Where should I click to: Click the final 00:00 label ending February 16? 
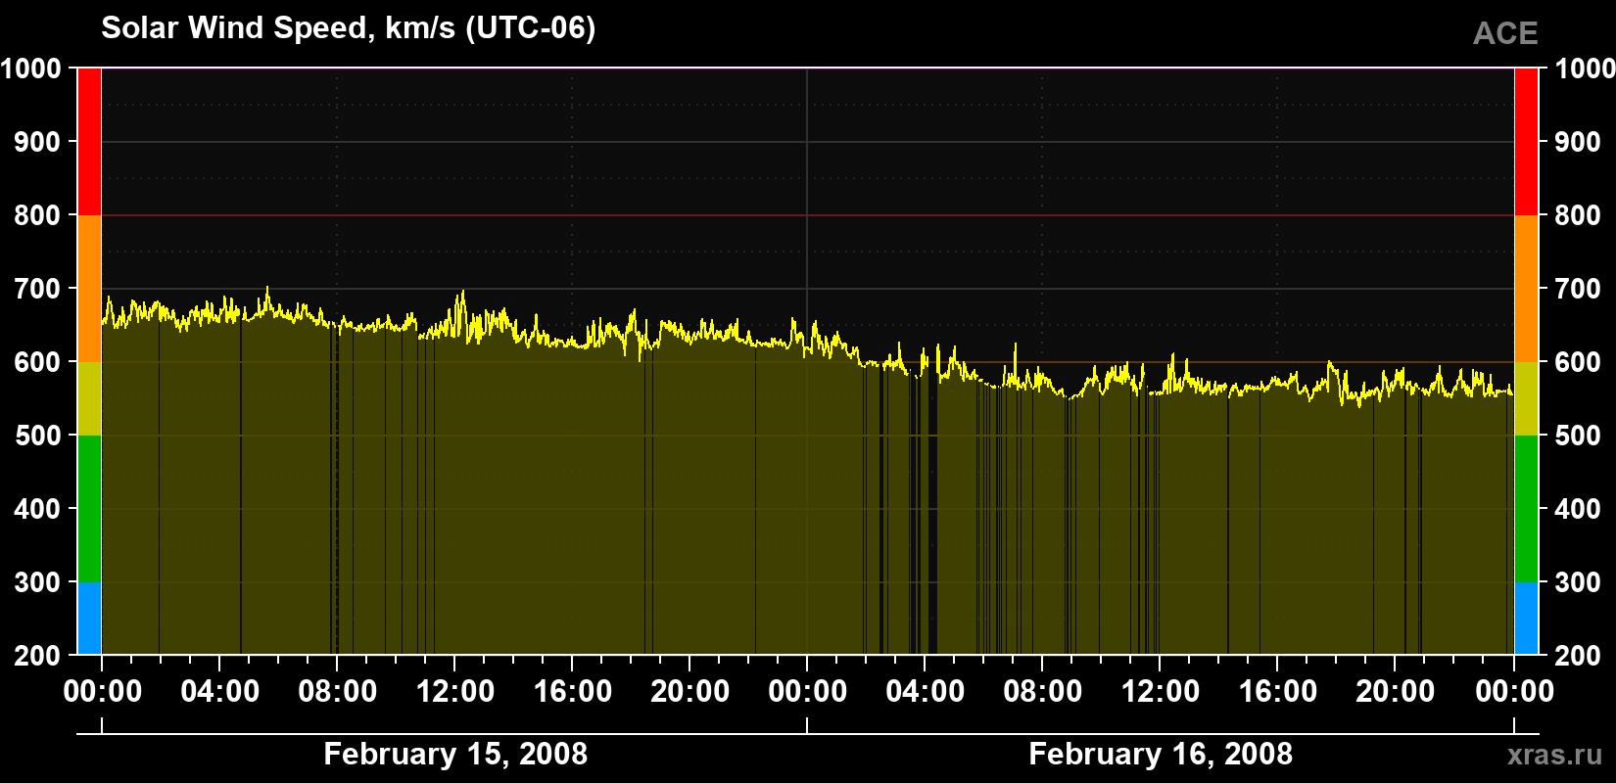pyautogui.click(x=1514, y=691)
